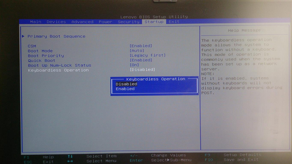This screenshot has width=292, height=164.
Task: Change Boot Mode value [Auto]
Action: click(x=137, y=51)
